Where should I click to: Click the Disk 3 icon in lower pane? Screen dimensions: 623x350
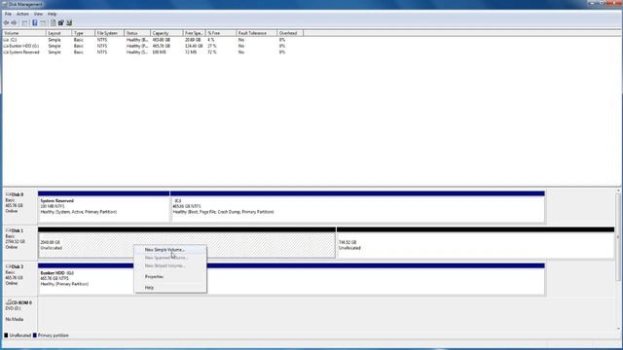[x=8, y=266]
